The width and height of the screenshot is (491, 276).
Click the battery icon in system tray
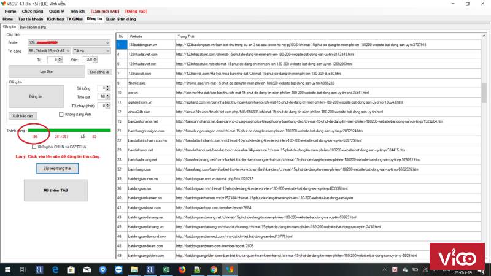pos(416,269)
